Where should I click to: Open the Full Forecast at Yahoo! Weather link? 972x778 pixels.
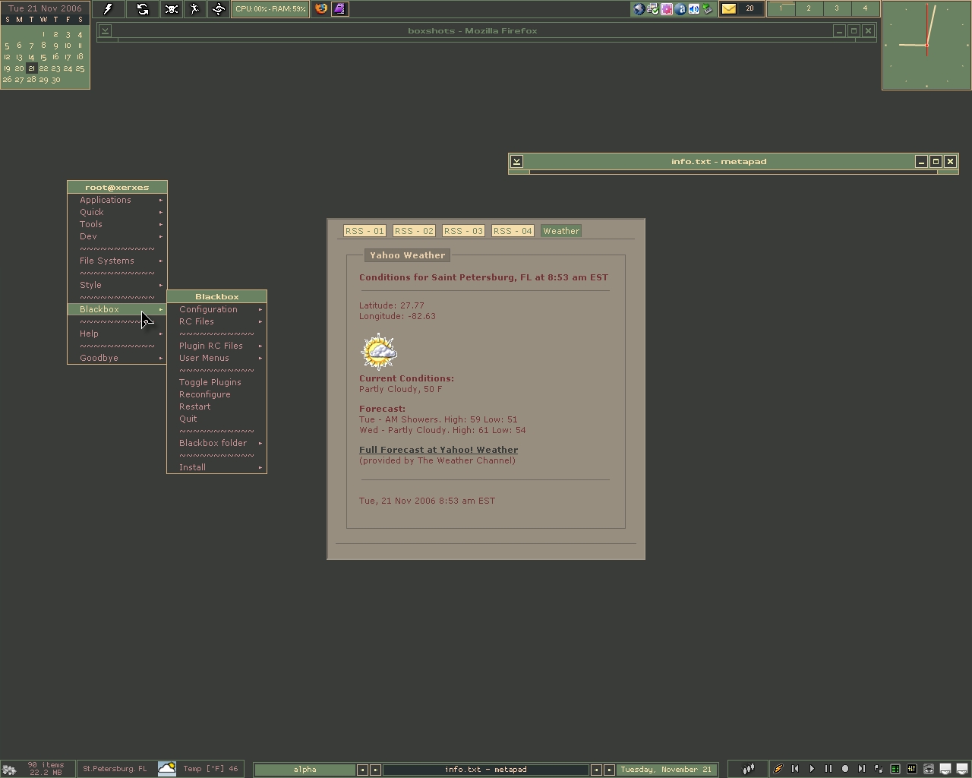tap(438, 450)
